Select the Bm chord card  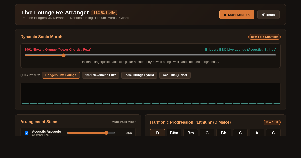pyautogui.click(x=191, y=132)
